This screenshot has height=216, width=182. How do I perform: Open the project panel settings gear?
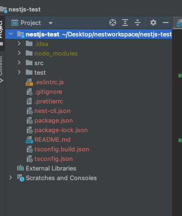click(153, 23)
